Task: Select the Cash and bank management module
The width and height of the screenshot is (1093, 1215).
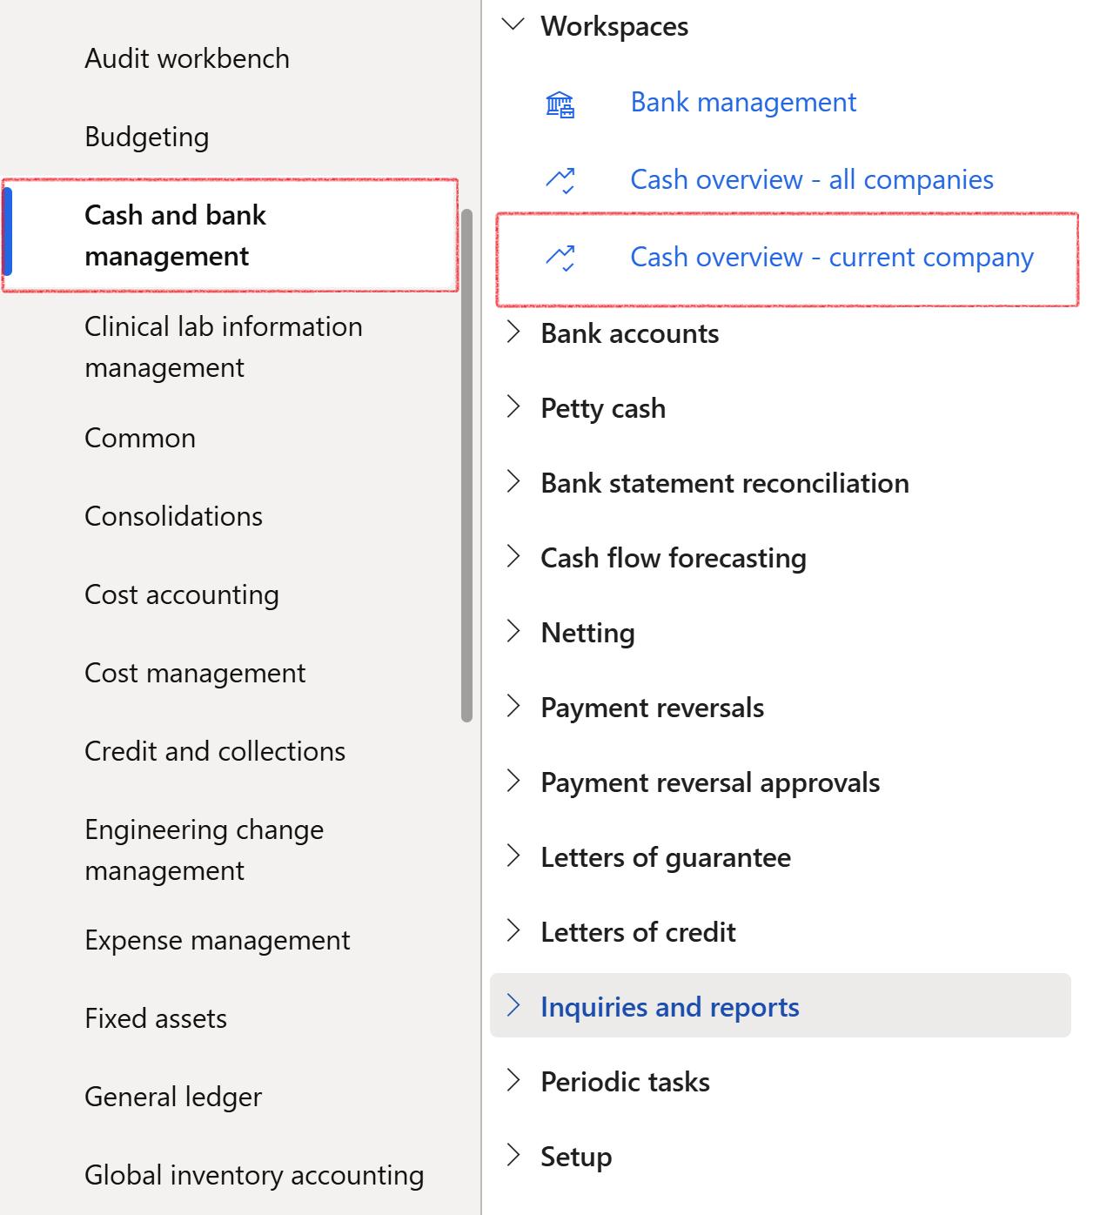Action: (x=175, y=236)
